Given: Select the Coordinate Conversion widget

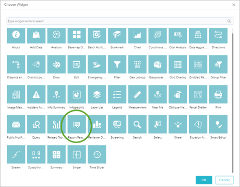Looking at the screenshot, I should [x=157, y=36].
